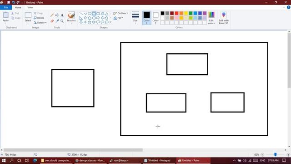
Task: Open Windows Start menu
Action: tap(4, 160)
